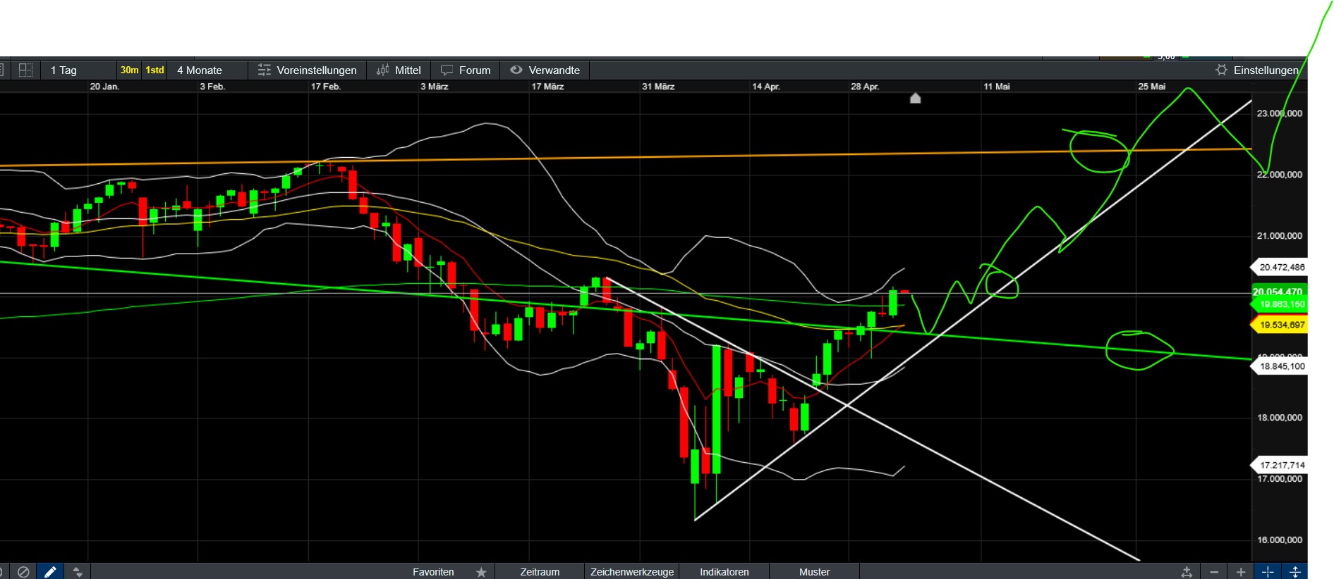This screenshot has width=1334, height=579.
Task: Click the Verwandte eye icon
Action: (x=516, y=70)
